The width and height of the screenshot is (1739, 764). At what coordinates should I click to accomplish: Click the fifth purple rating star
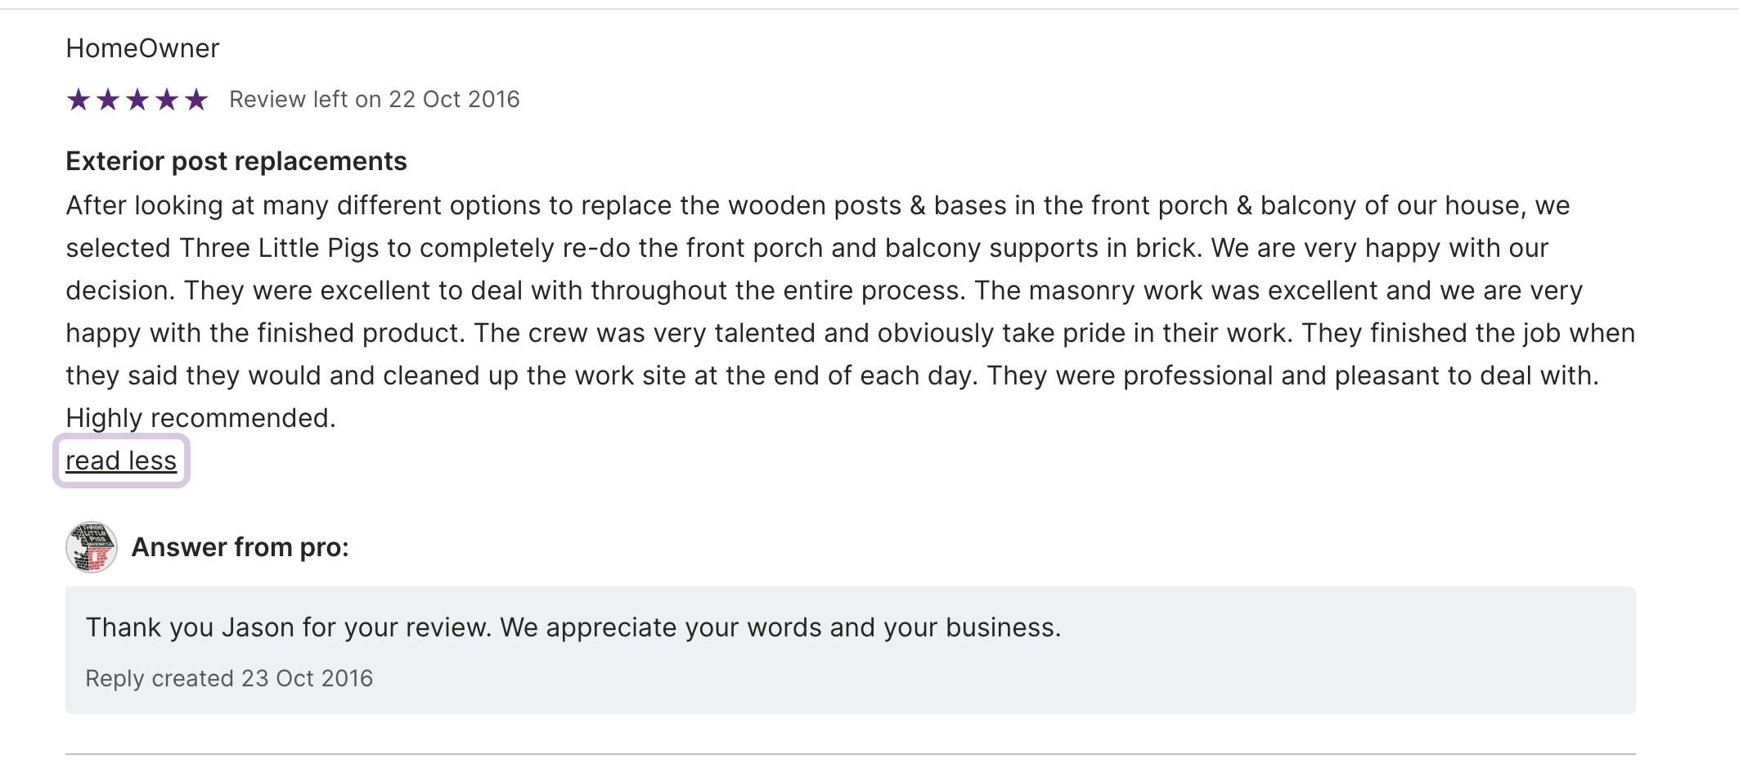pos(196,100)
